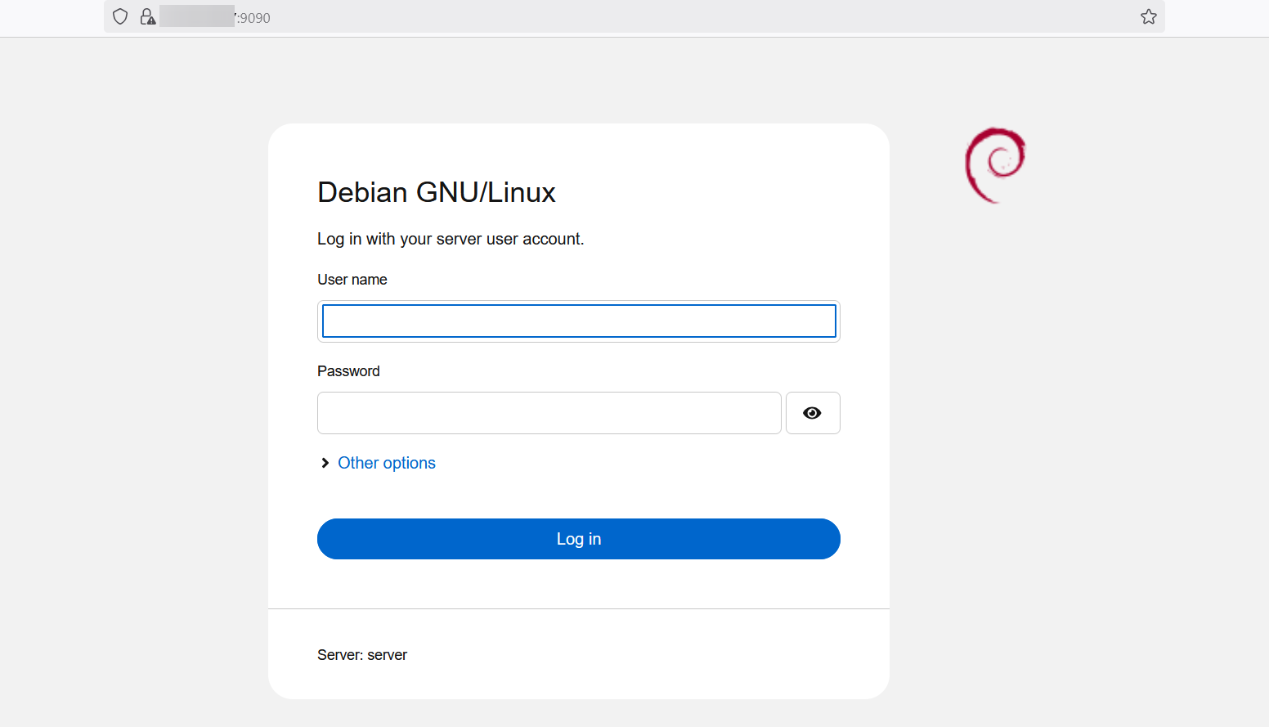Screen dimensions: 1269x727
Task: Click the Password label
Action: [348, 371]
